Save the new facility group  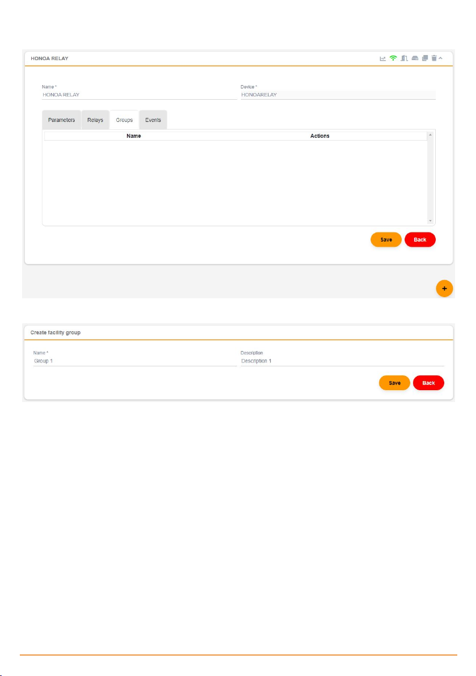(x=394, y=383)
